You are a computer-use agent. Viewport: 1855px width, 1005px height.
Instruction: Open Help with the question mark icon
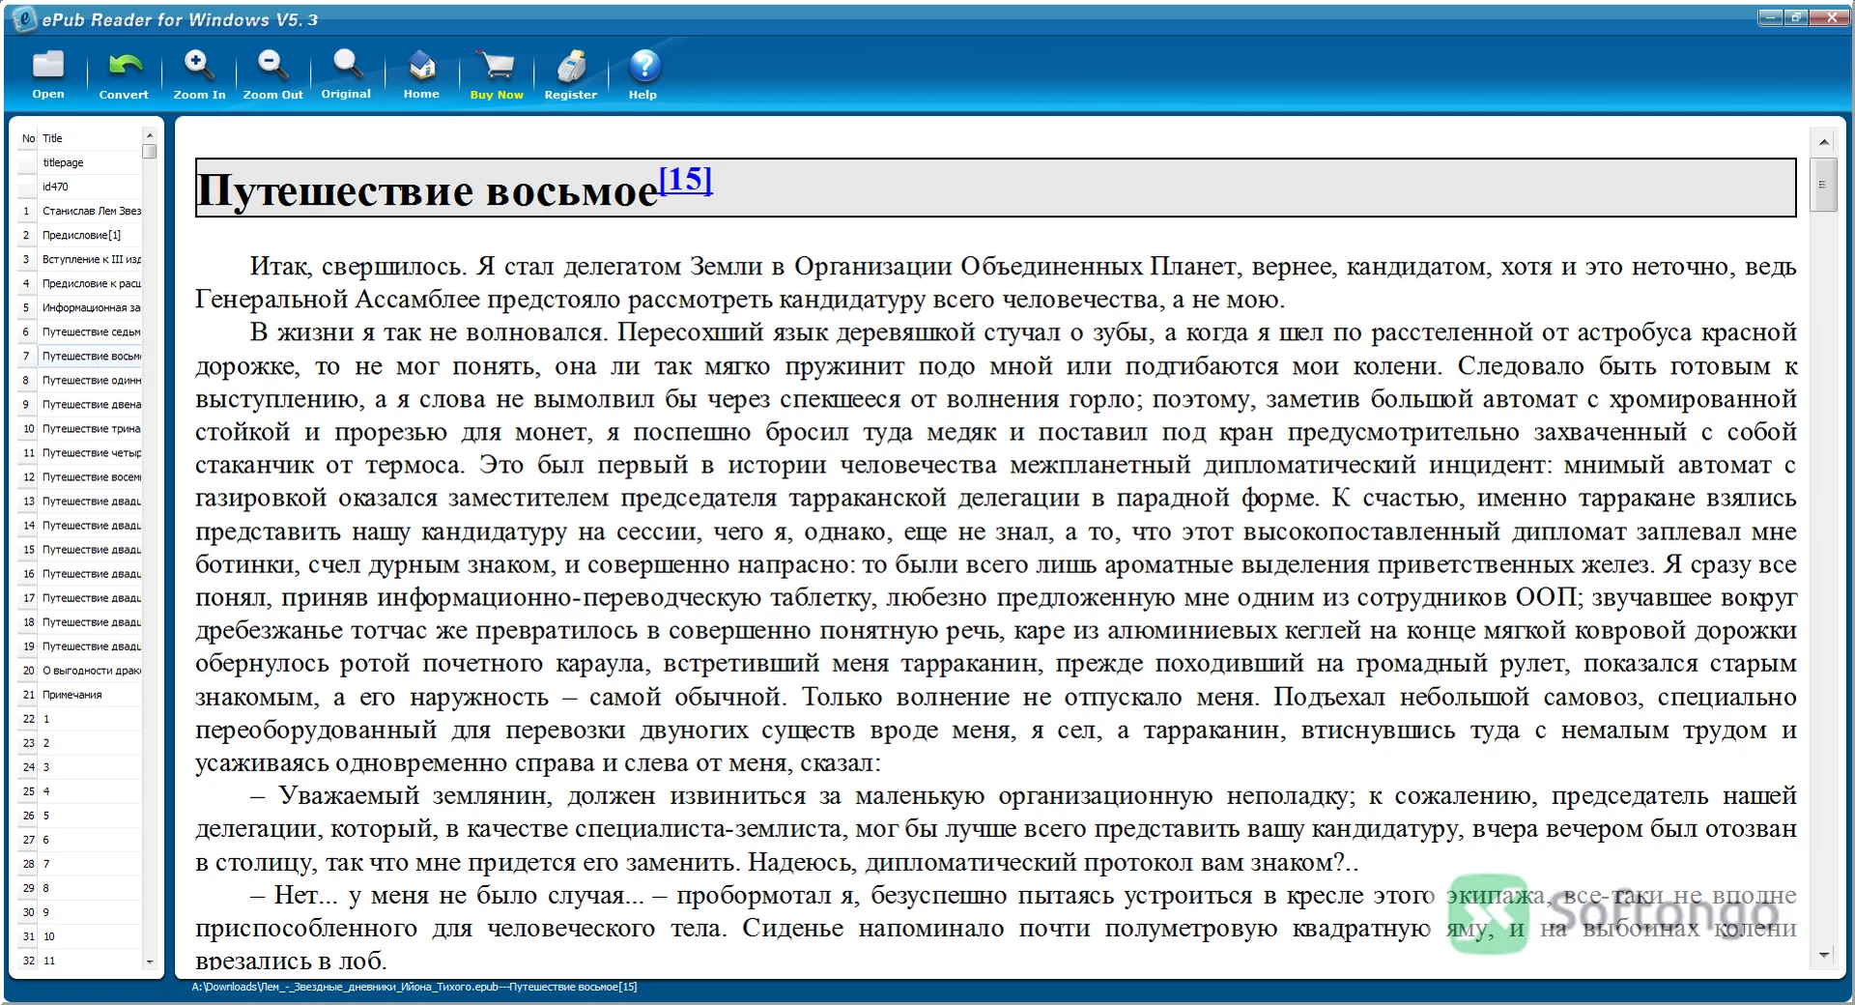pyautogui.click(x=643, y=65)
